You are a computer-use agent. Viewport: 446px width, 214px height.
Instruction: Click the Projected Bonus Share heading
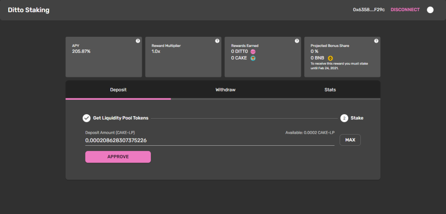click(330, 46)
